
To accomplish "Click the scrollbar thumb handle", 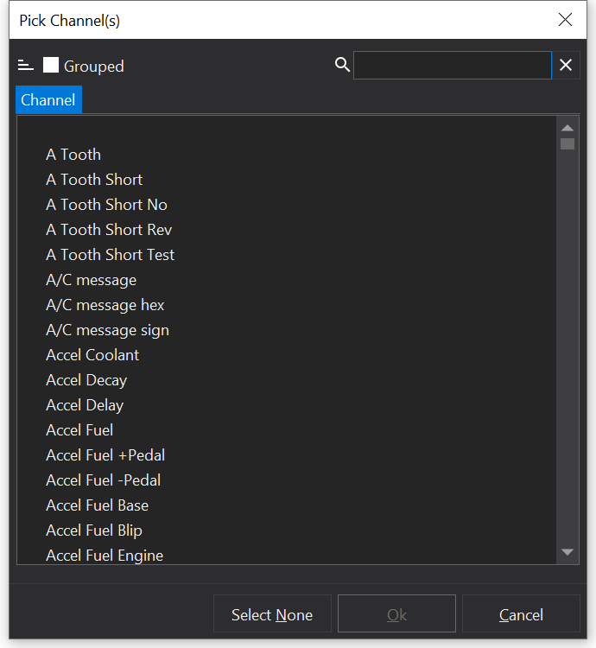I will coord(567,143).
